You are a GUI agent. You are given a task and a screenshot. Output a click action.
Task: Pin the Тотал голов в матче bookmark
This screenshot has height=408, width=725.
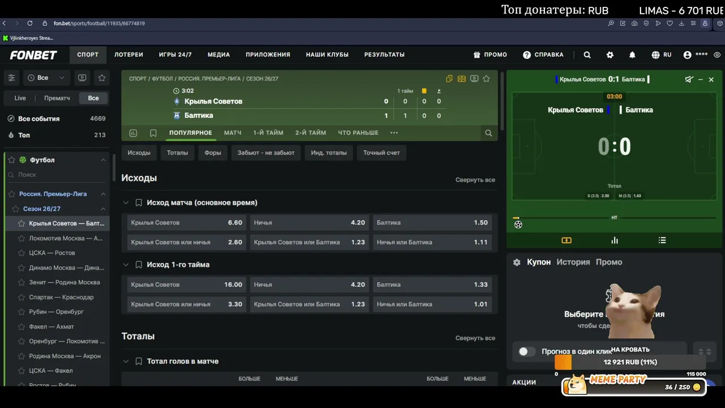click(x=139, y=361)
